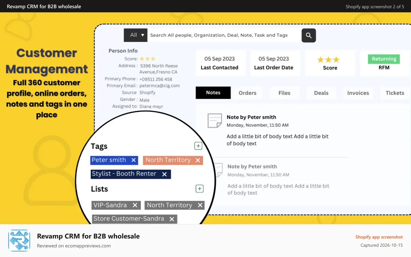
Task: Add a new list with plus icon
Action: pos(199,189)
